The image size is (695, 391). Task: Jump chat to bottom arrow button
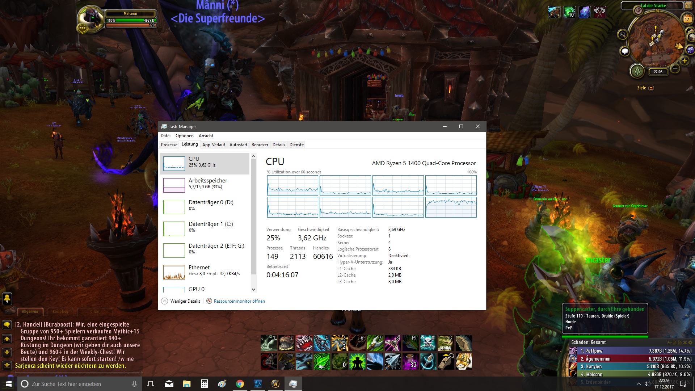click(x=7, y=365)
